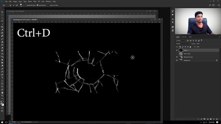Open the Window menu
Image resolution: width=221 pixels, height=124 pixels.
48,1
